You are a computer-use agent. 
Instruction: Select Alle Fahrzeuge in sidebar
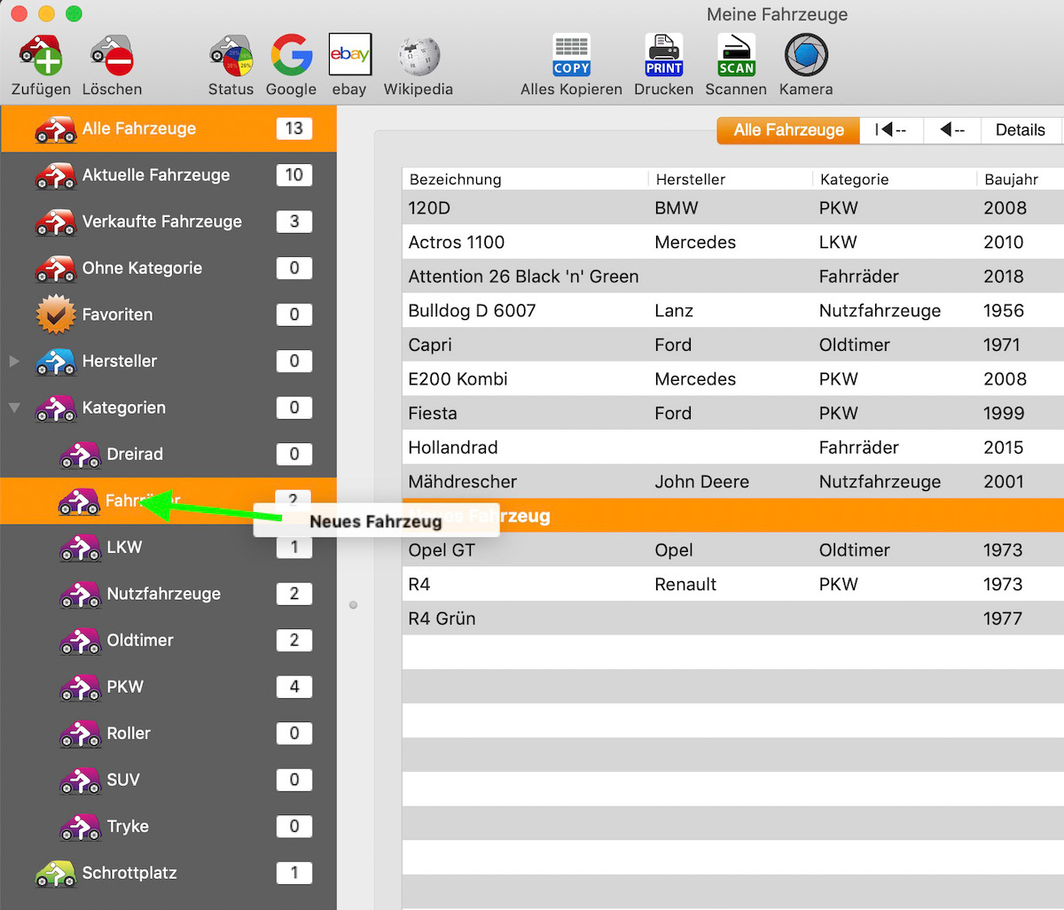point(168,128)
